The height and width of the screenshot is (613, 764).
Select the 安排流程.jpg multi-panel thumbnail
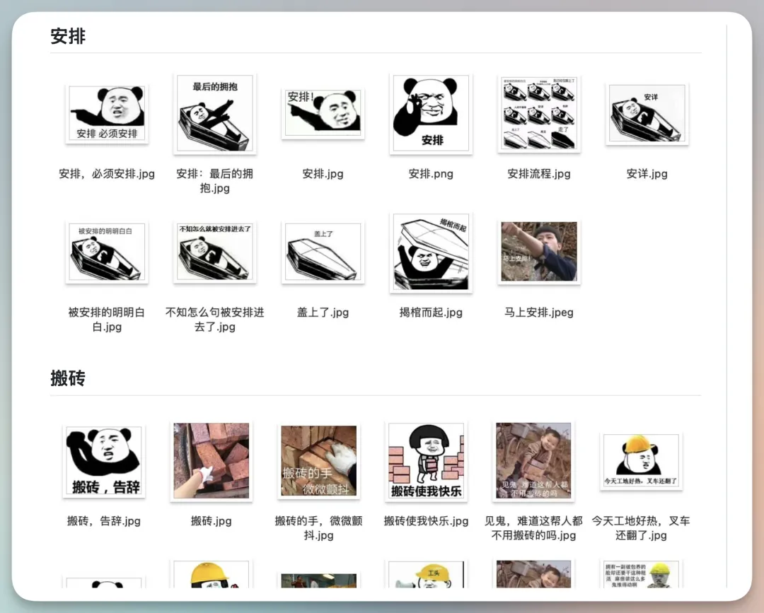[x=539, y=114]
